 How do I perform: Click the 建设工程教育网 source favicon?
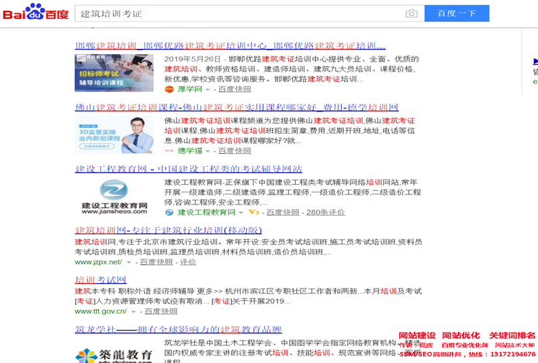(169, 213)
